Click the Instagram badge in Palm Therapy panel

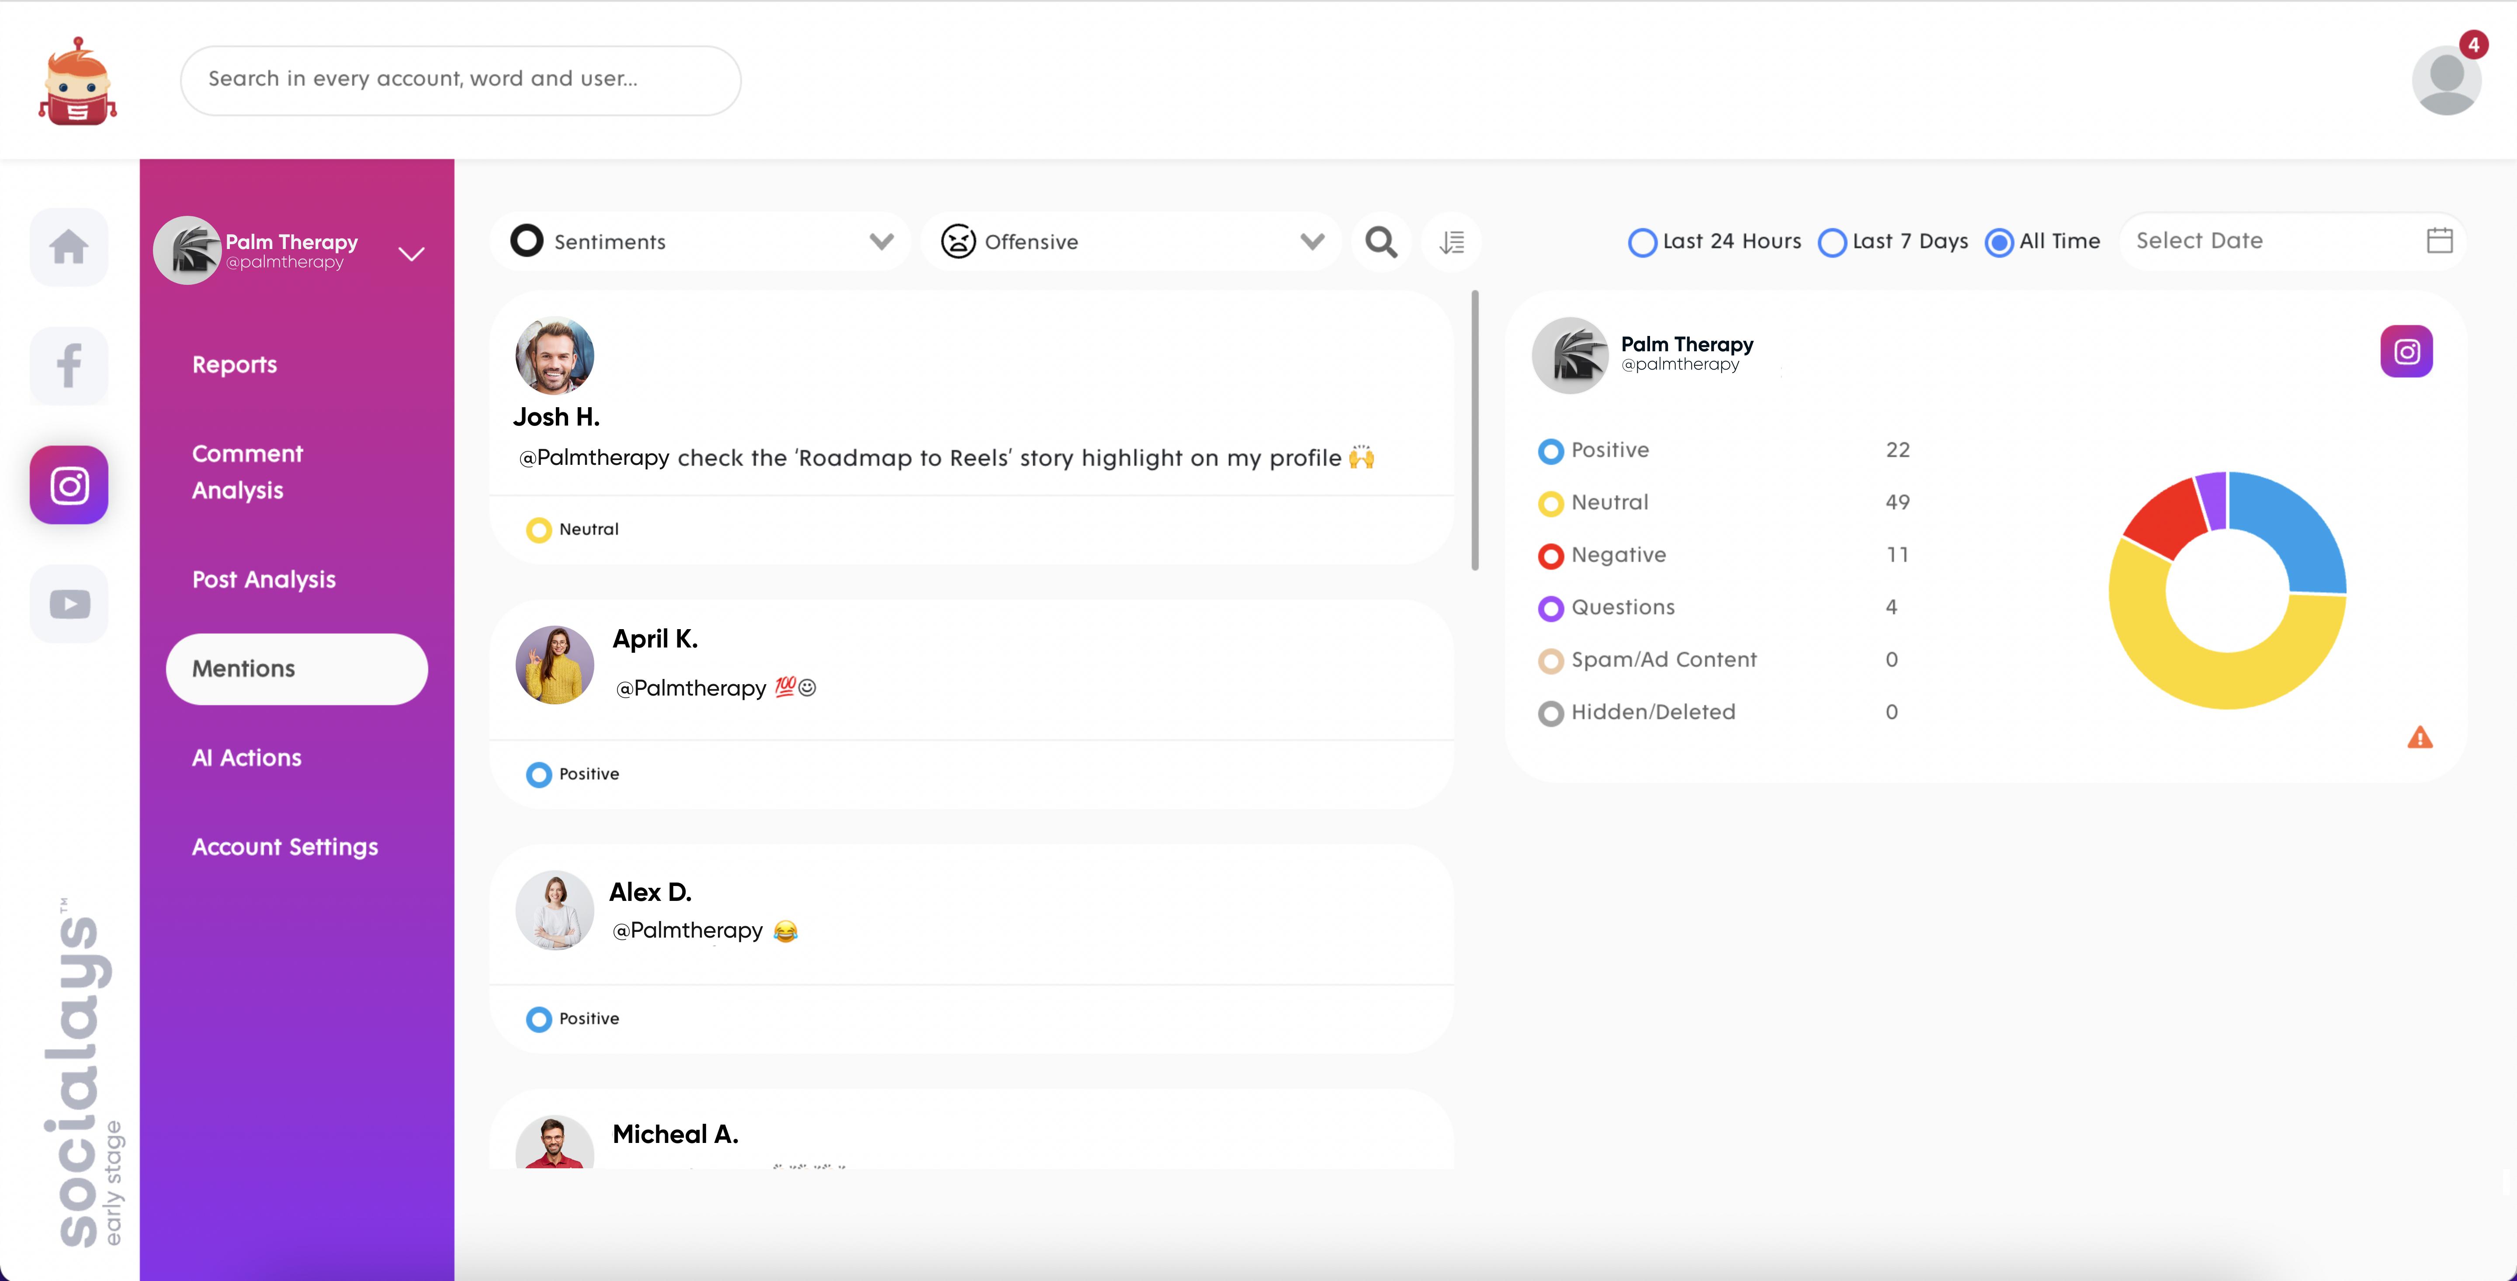(x=2406, y=351)
